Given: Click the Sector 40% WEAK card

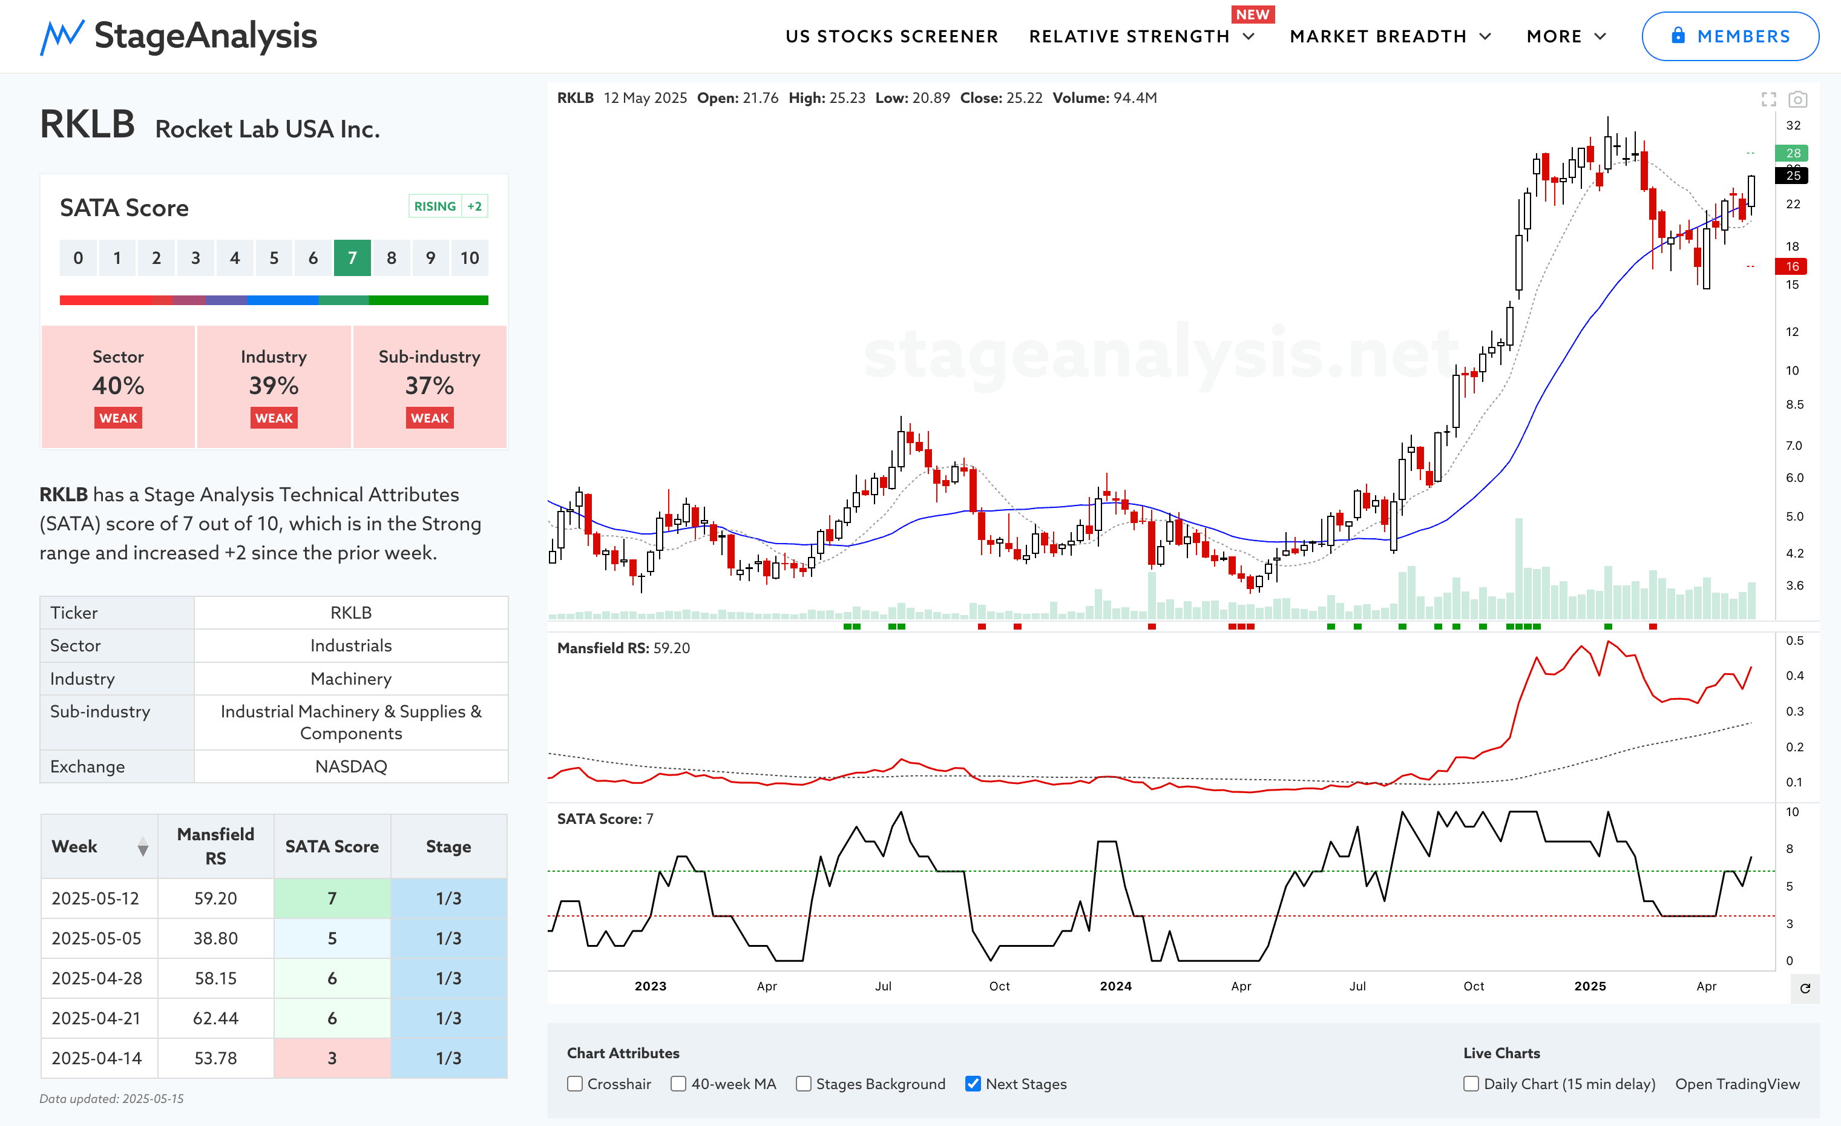Looking at the screenshot, I should [118, 387].
